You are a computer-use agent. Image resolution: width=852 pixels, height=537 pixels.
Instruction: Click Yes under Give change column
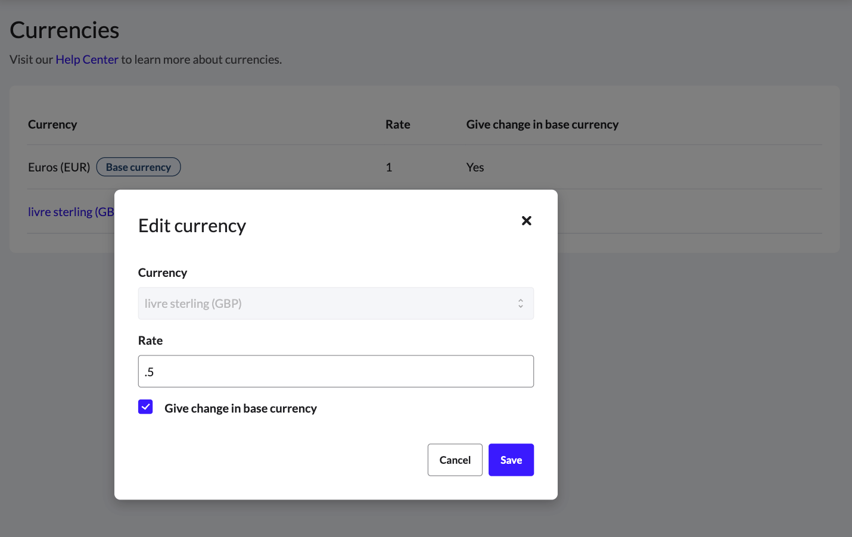click(475, 167)
